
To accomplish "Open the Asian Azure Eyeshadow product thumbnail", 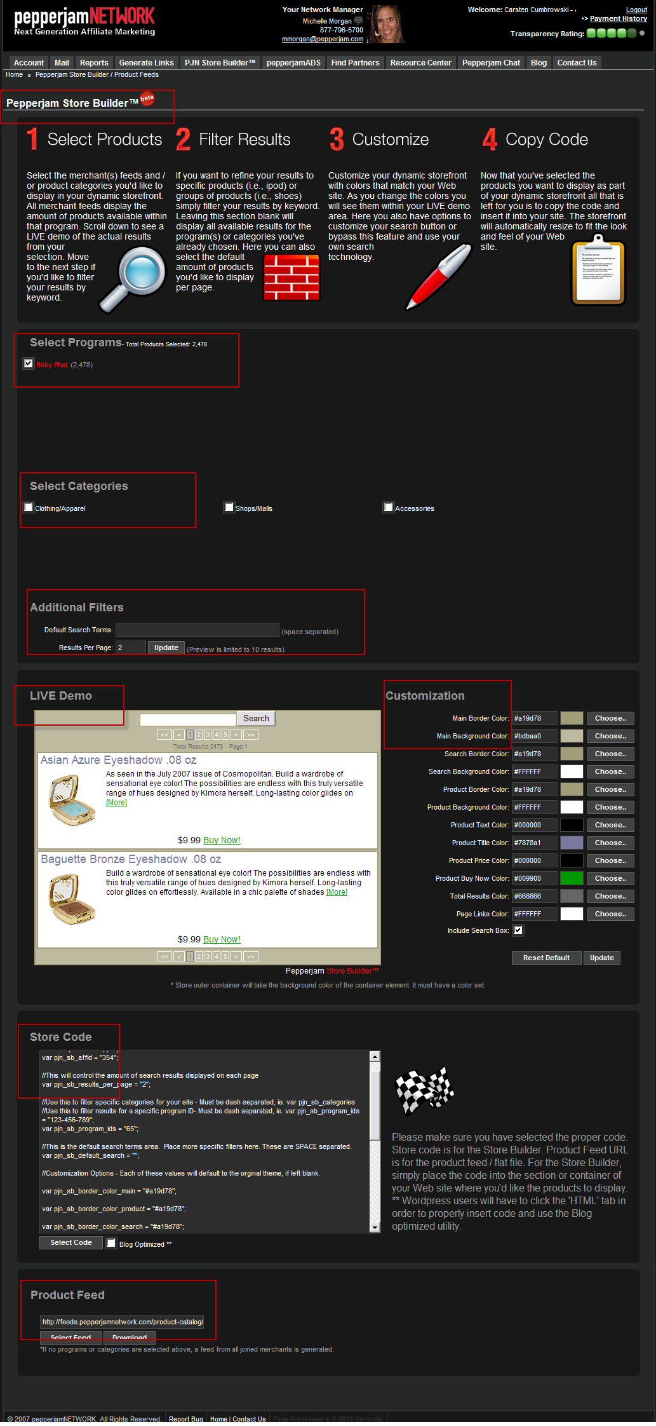I will point(72,799).
